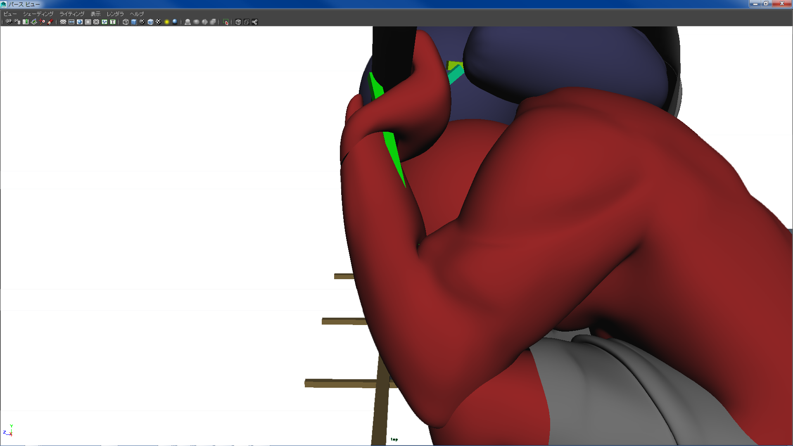Toggle the viewport grid display
The height and width of the screenshot is (446, 793).
63,22
